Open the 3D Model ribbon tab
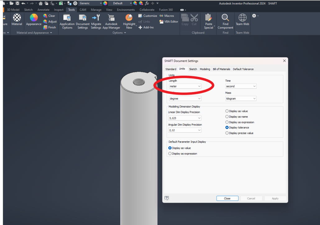The width and height of the screenshot is (320, 225). pos(13,10)
